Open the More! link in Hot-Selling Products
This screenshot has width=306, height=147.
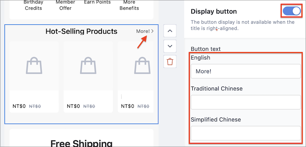point(145,31)
